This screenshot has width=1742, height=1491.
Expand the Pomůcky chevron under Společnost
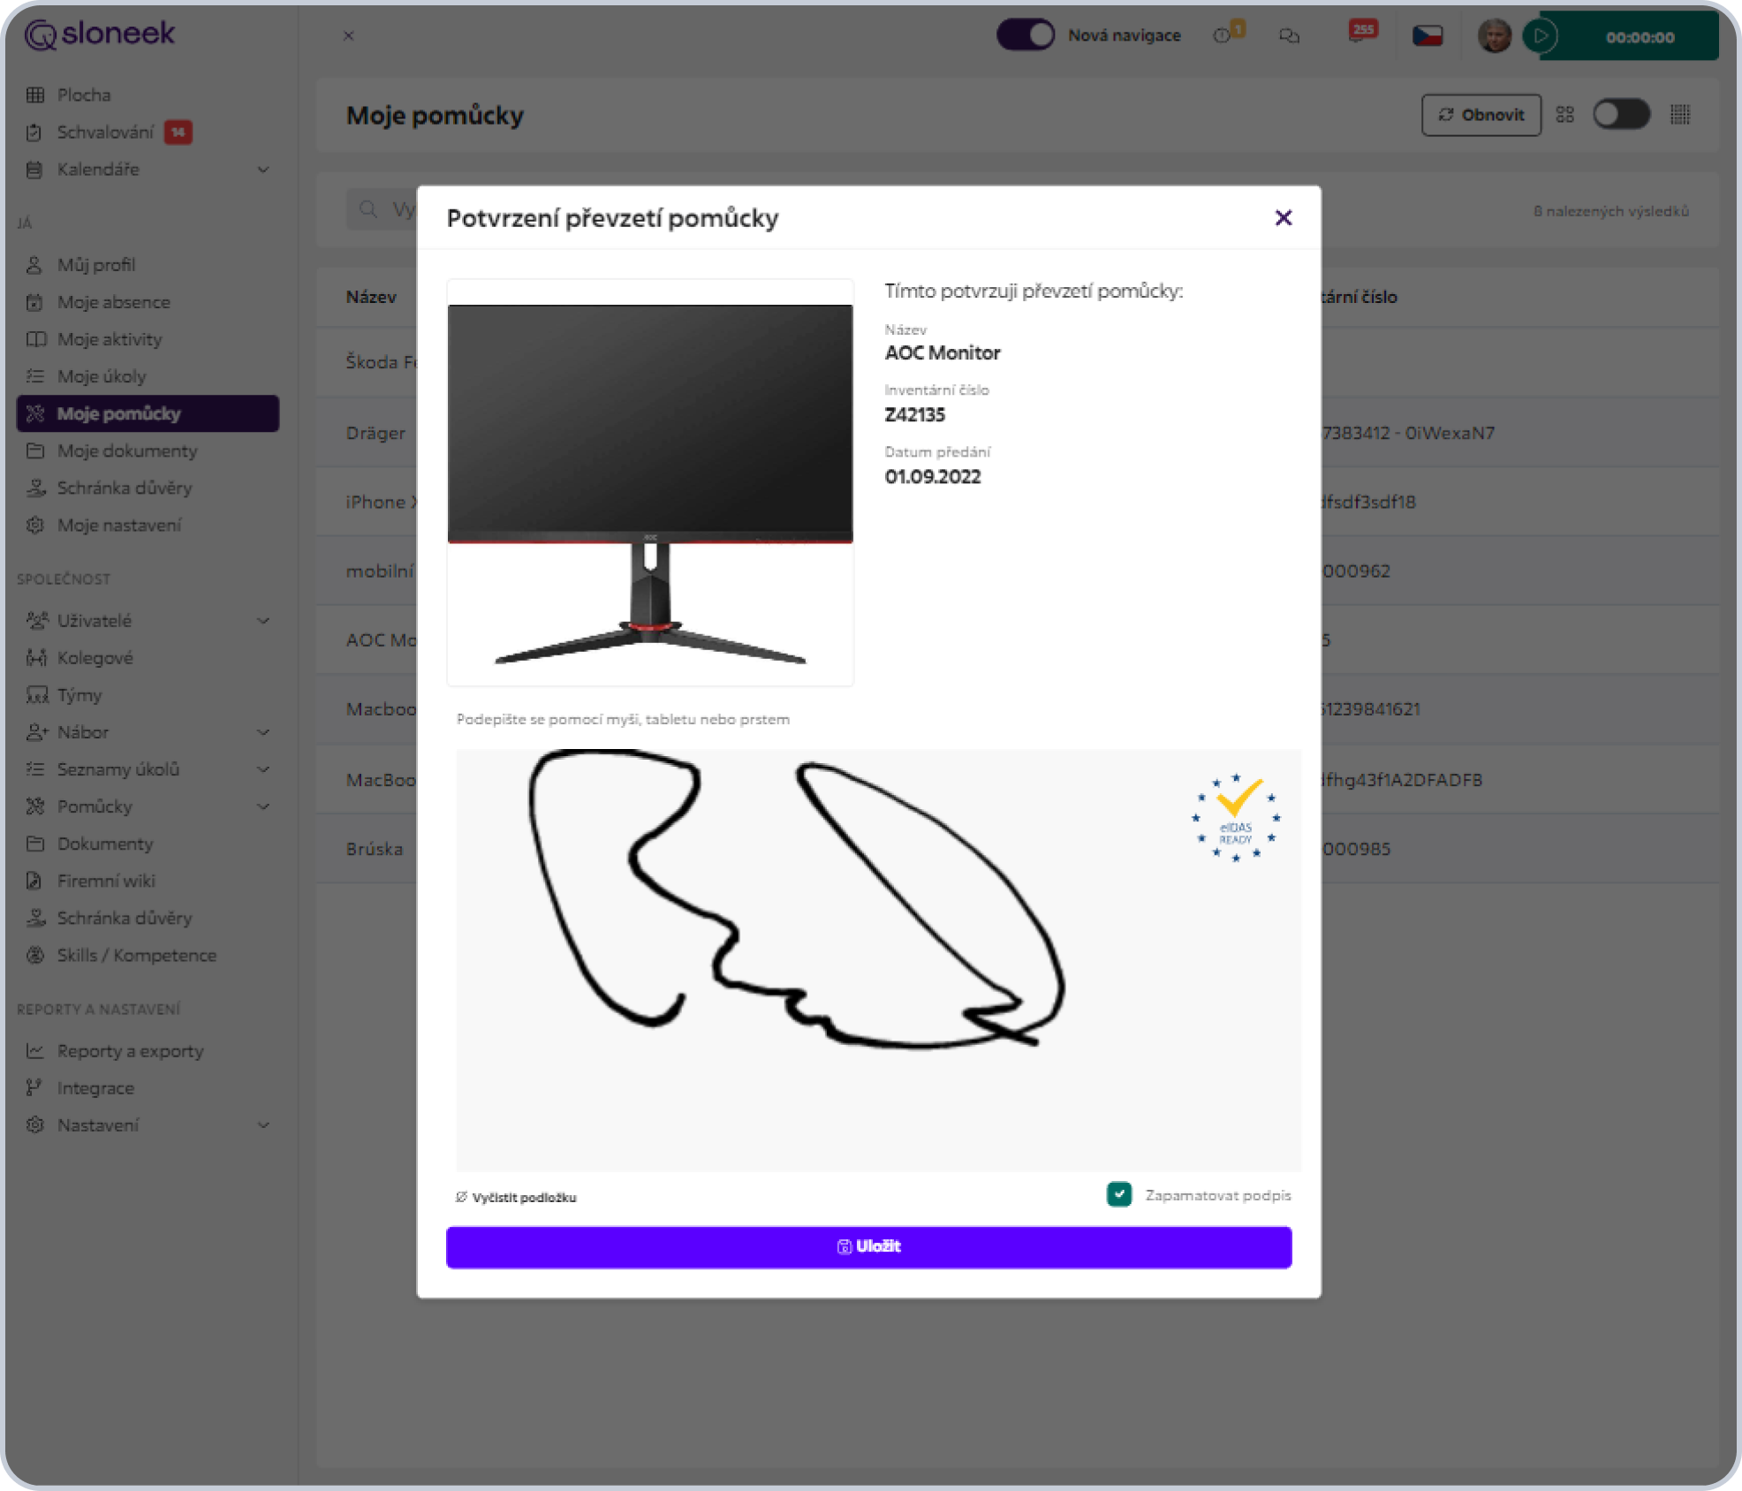[x=263, y=806]
